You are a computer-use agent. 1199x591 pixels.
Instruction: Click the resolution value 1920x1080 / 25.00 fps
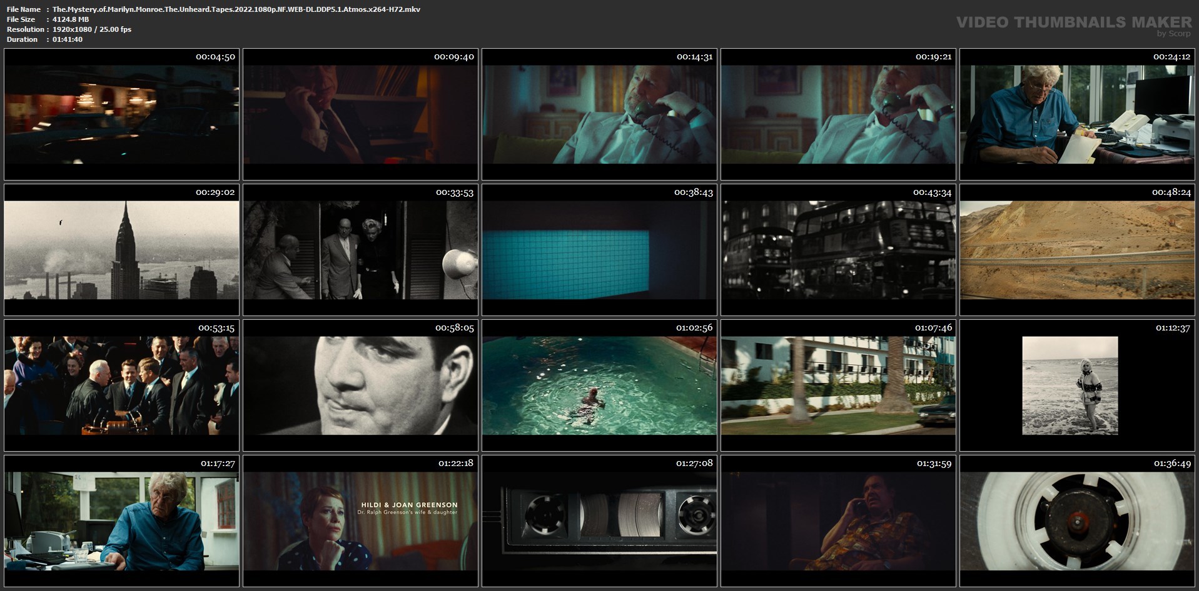click(92, 29)
